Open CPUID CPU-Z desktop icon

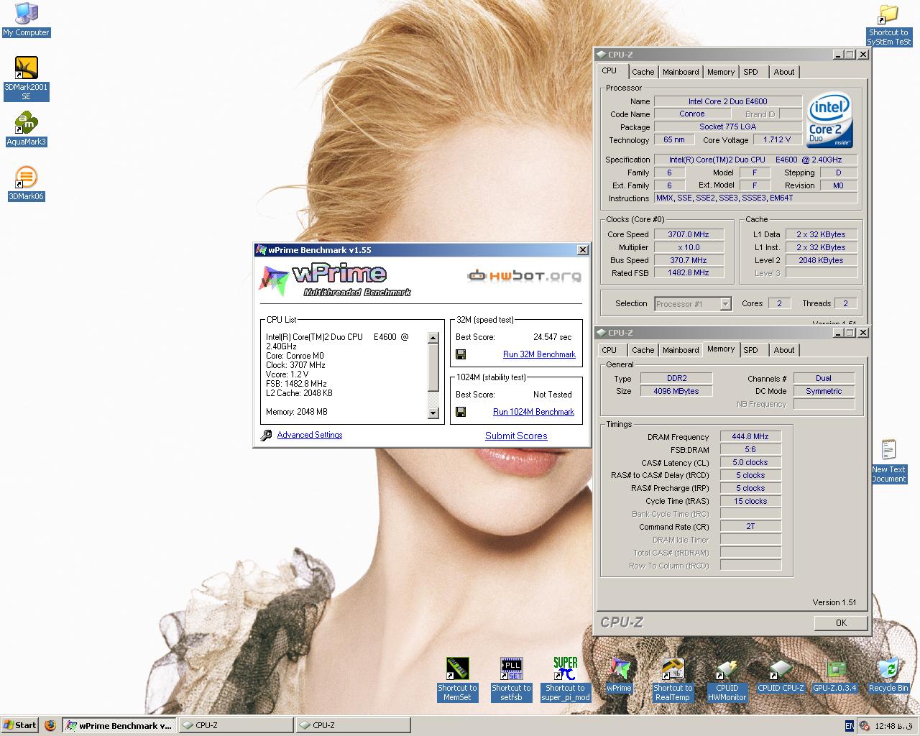click(x=781, y=675)
